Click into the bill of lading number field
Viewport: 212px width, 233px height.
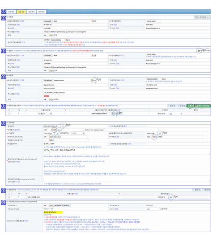tap(178, 144)
